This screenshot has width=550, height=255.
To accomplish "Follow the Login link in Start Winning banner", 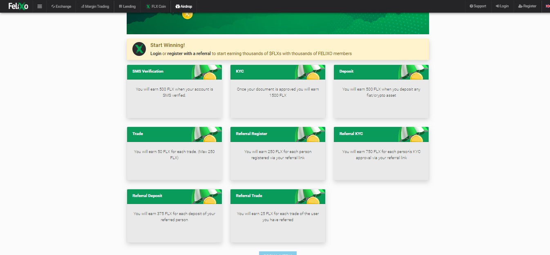I will [x=156, y=53].
